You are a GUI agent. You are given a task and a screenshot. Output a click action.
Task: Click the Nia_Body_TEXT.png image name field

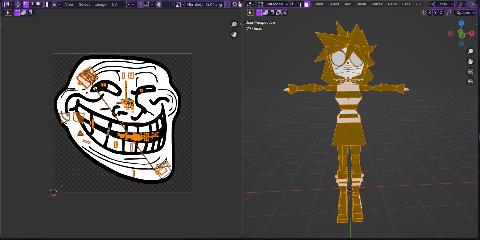[x=204, y=4]
